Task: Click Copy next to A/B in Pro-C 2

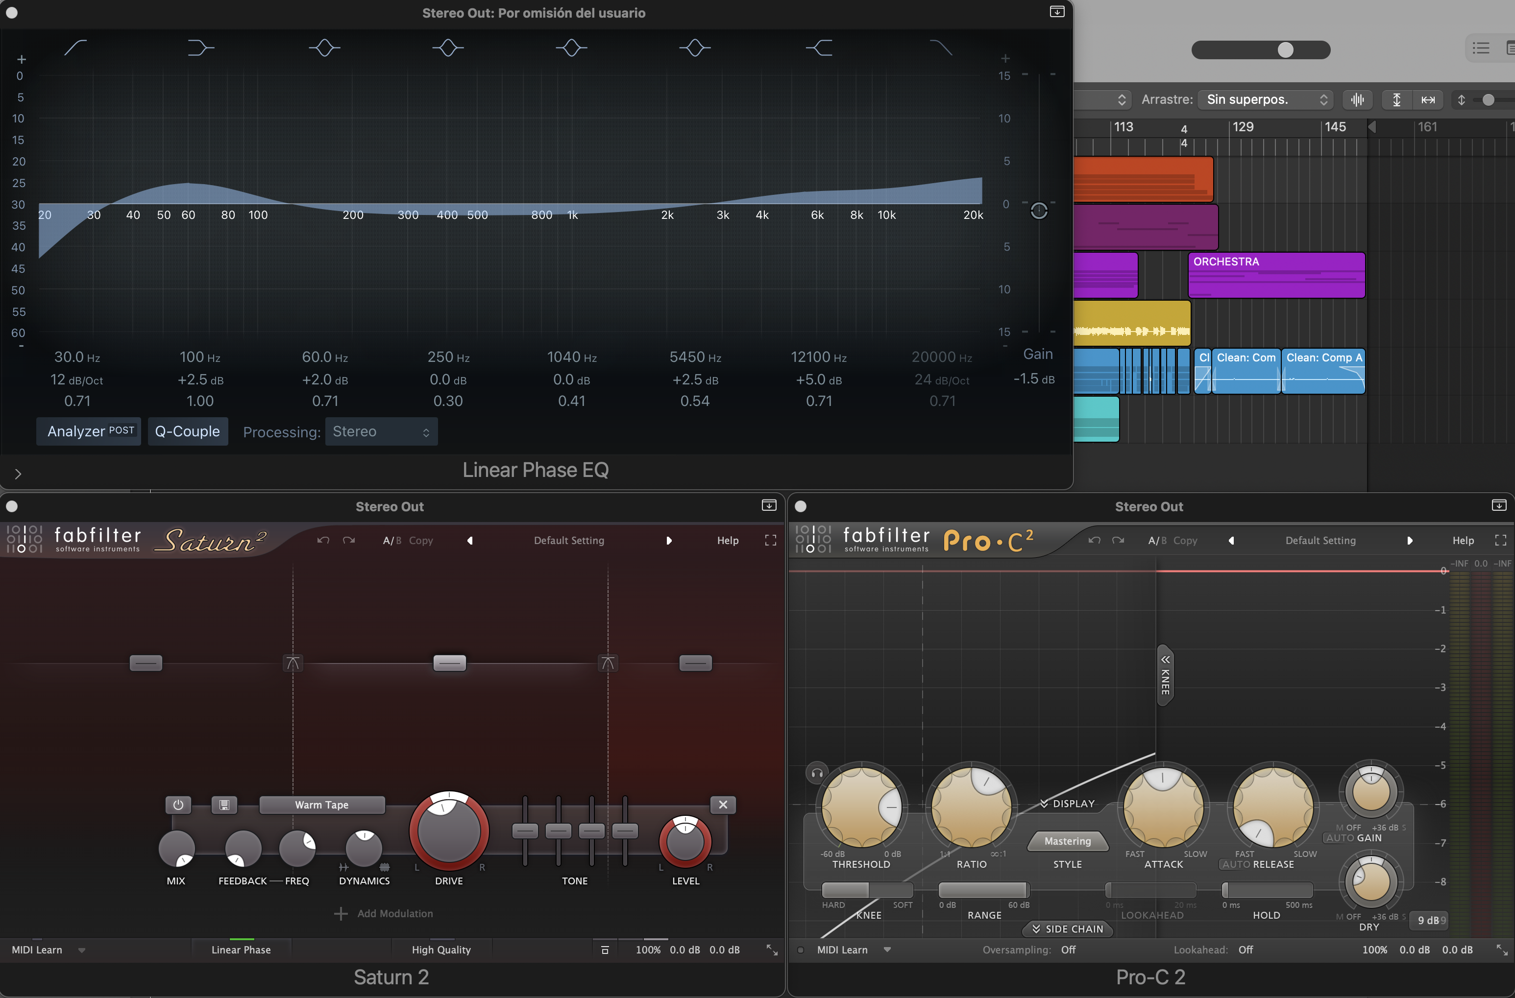Action: click(1185, 540)
